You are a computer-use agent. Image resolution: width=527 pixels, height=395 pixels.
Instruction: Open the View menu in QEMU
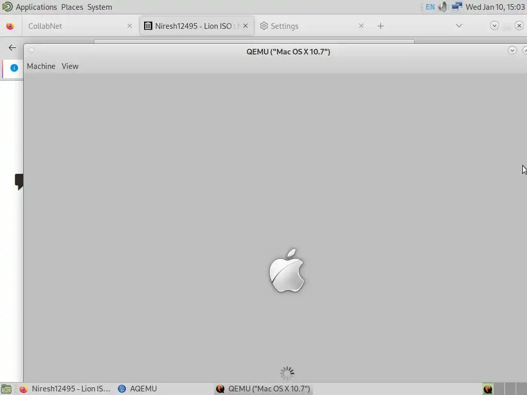pyautogui.click(x=70, y=66)
